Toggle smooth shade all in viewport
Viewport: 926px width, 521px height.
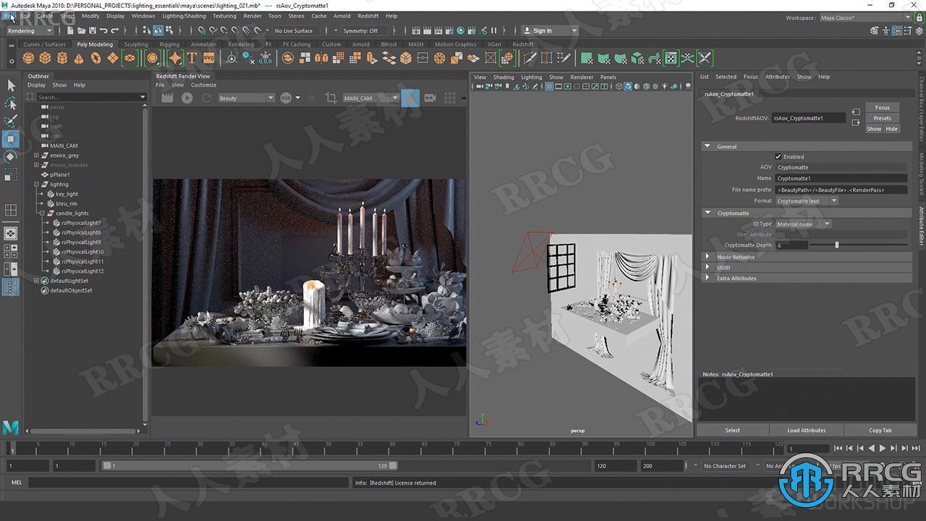(627, 87)
